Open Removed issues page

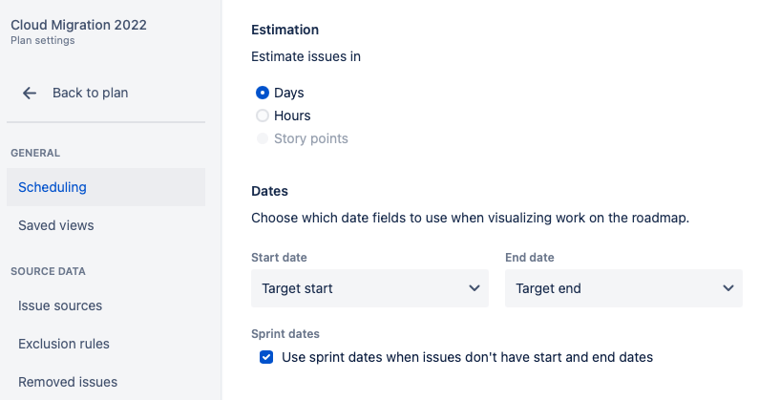(68, 382)
